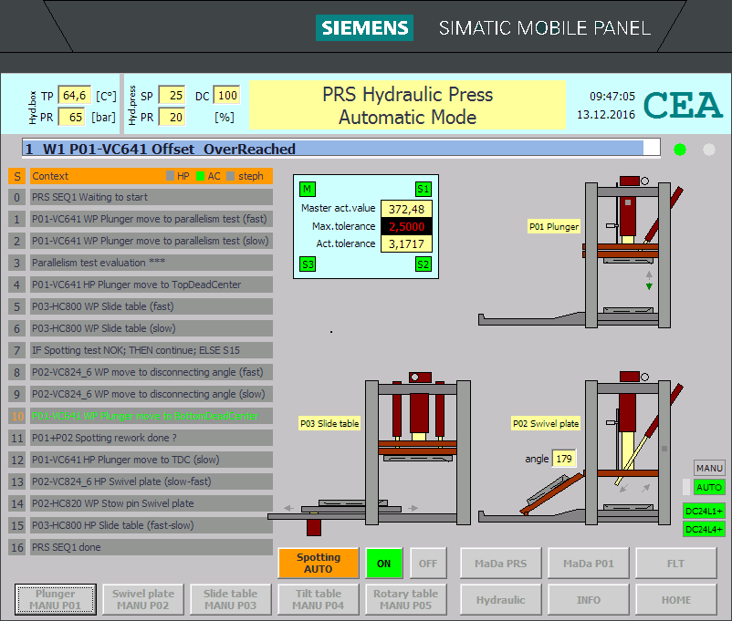
Task: Select active step 10 Plunger move to BottomDeadCenter
Action: (x=152, y=416)
